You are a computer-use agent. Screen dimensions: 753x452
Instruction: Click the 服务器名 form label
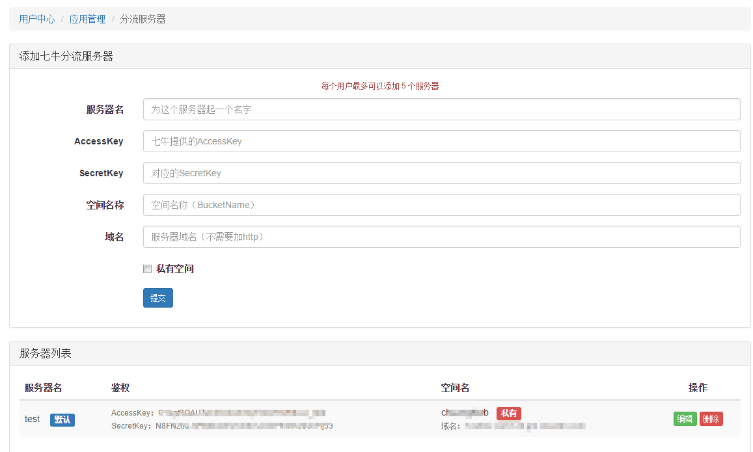(x=105, y=109)
